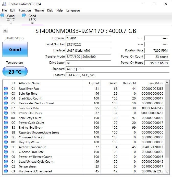Open the Disk menu
This screenshot has height=177, width=172.
click(50, 10)
